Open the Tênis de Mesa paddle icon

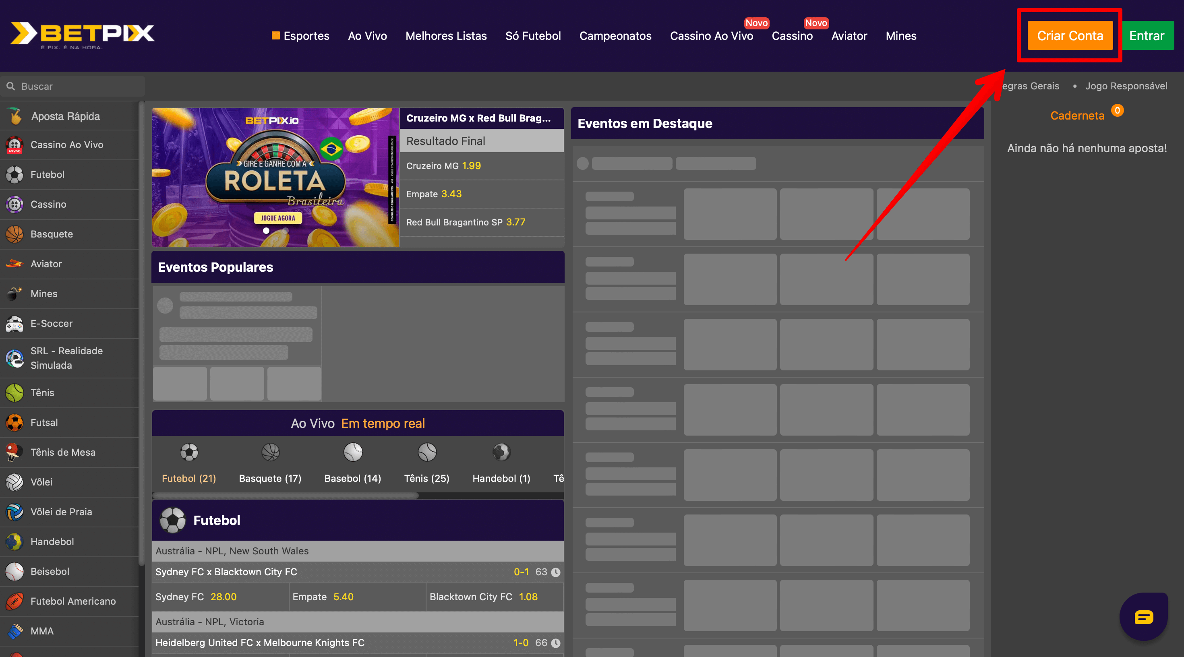click(x=15, y=452)
